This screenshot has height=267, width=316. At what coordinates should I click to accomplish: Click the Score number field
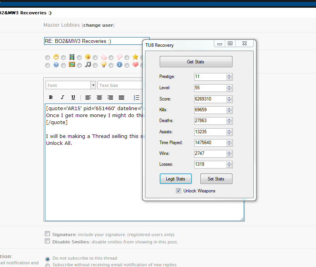(x=210, y=99)
